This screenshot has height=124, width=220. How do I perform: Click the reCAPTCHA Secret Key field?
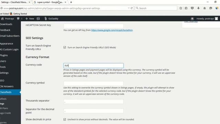click(93, 26)
